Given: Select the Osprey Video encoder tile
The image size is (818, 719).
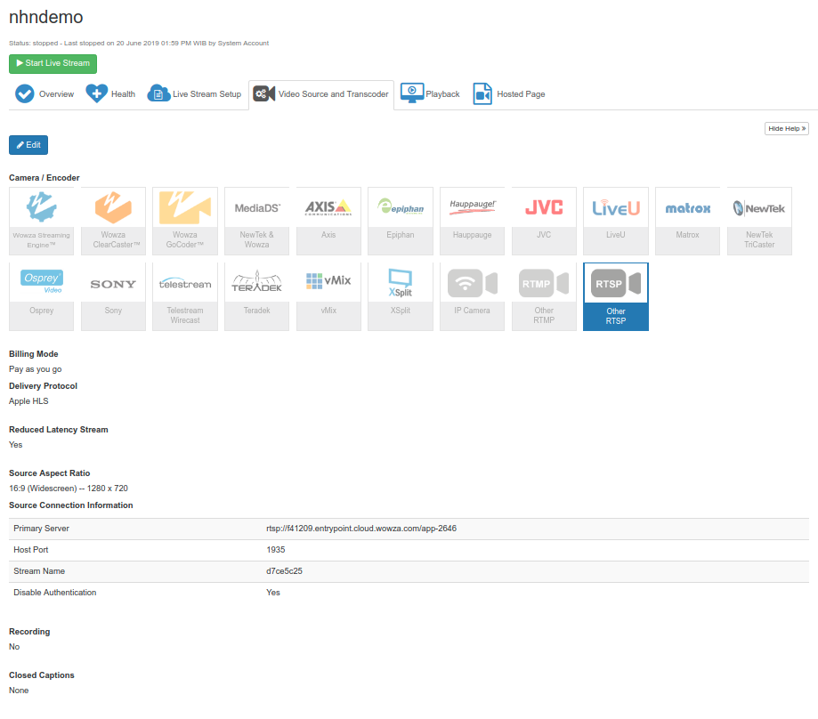Looking at the screenshot, I should point(41,296).
